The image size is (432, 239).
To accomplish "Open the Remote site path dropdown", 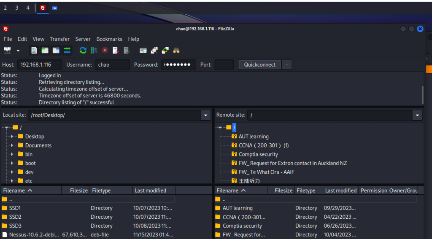I will point(417,115).
